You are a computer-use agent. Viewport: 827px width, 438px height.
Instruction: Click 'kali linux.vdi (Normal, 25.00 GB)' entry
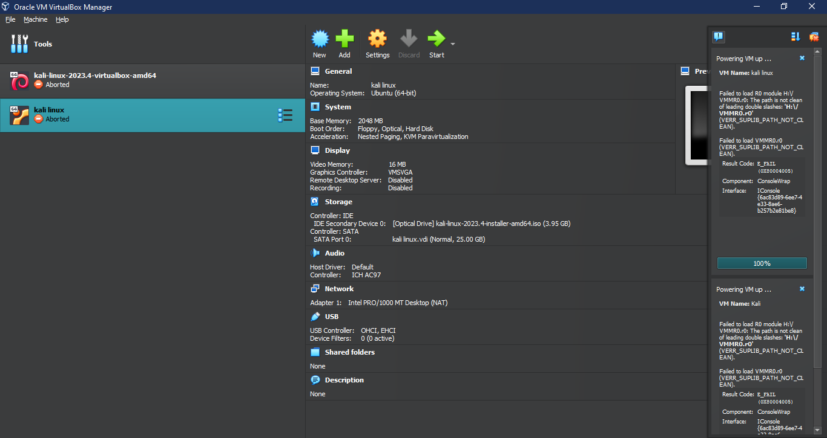pos(438,239)
